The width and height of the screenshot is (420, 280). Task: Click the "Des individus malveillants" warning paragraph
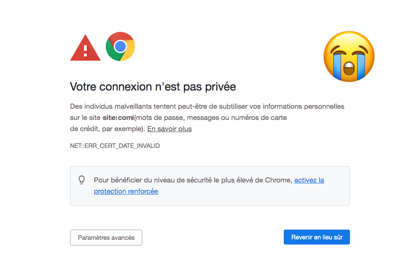click(207, 118)
